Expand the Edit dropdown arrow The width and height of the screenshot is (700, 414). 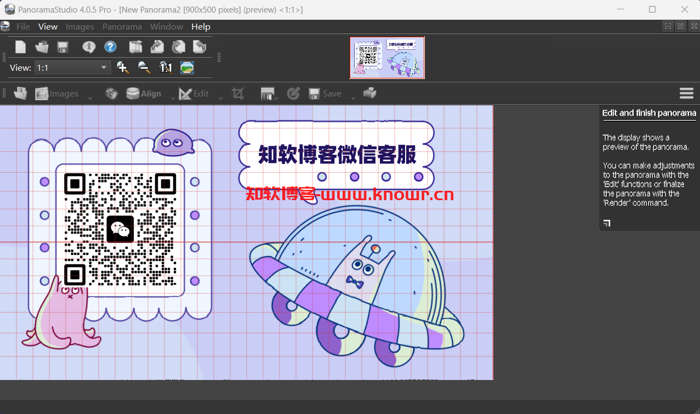click(220, 98)
